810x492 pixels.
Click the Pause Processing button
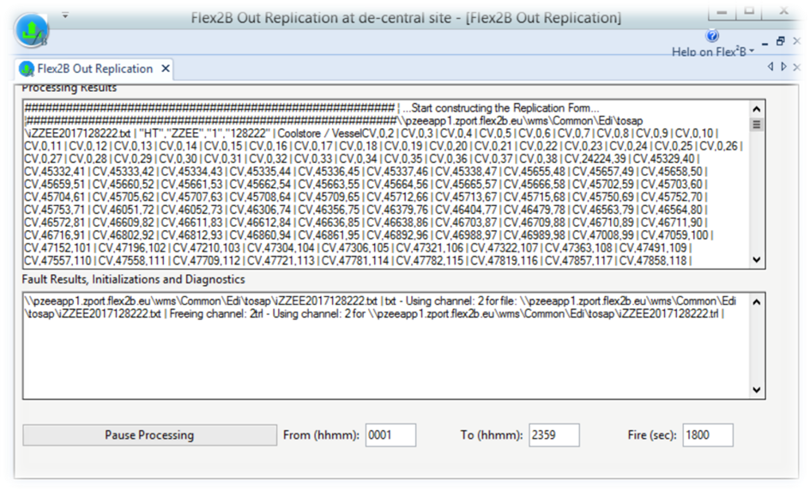150,435
